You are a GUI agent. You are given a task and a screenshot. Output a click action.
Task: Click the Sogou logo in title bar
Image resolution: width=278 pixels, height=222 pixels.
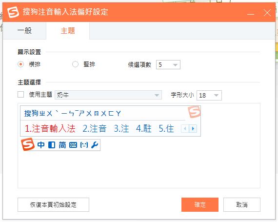click(13, 12)
